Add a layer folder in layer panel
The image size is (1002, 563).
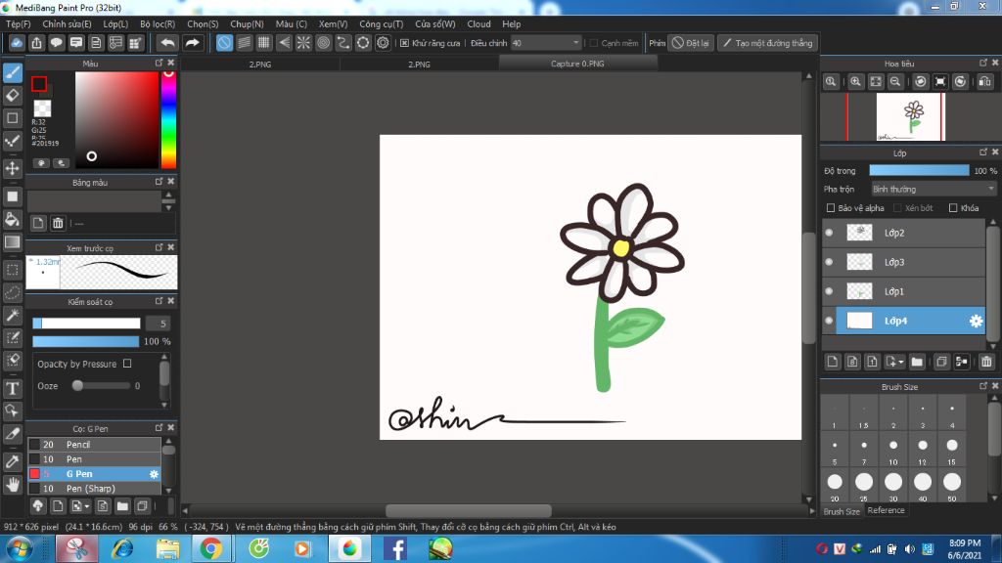coord(917,362)
